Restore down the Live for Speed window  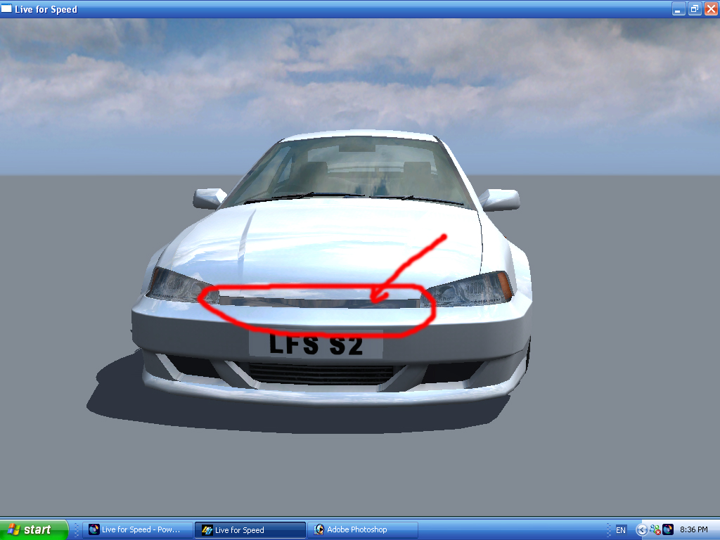695,8
